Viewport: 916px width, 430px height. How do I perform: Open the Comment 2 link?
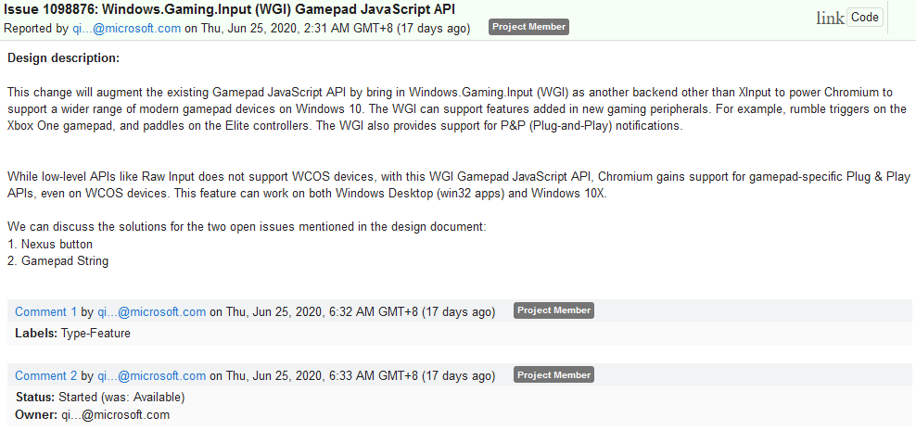coord(45,375)
